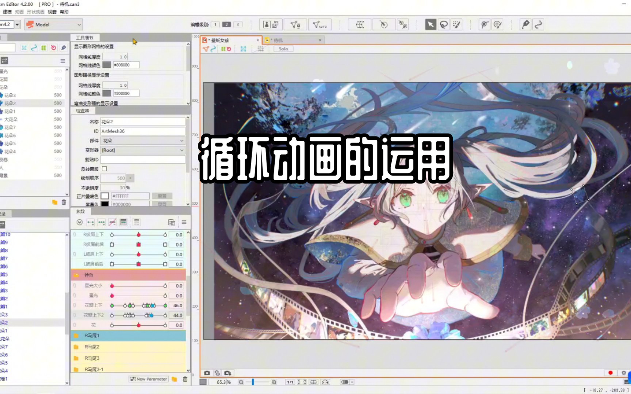
Task: Expand the R马尾3 parameter group
Action: click(x=76, y=358)
